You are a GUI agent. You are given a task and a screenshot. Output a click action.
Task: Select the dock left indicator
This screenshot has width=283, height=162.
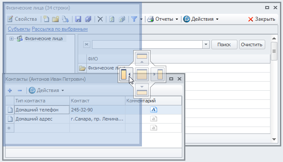point(125,74)
